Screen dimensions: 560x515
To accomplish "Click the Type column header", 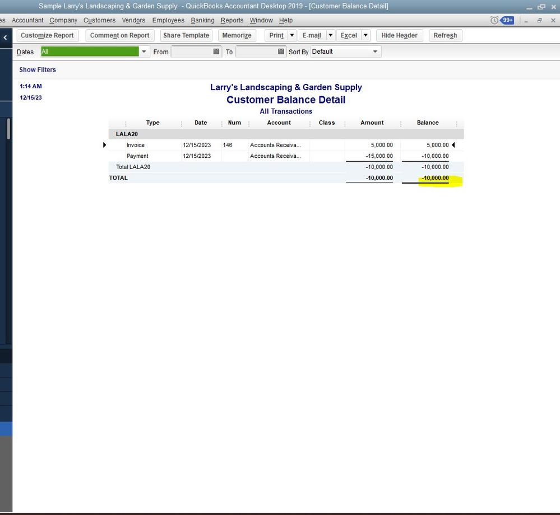I will coord(152,123).
